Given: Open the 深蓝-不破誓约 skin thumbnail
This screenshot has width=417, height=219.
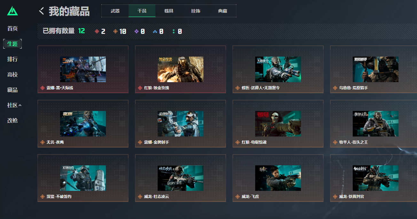Looking at the screenshot, I should (83, 178).
